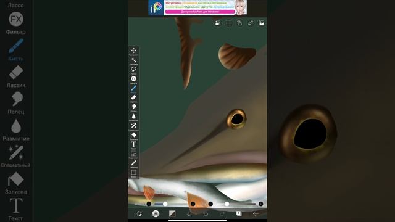Select the Text T tool

133,146
